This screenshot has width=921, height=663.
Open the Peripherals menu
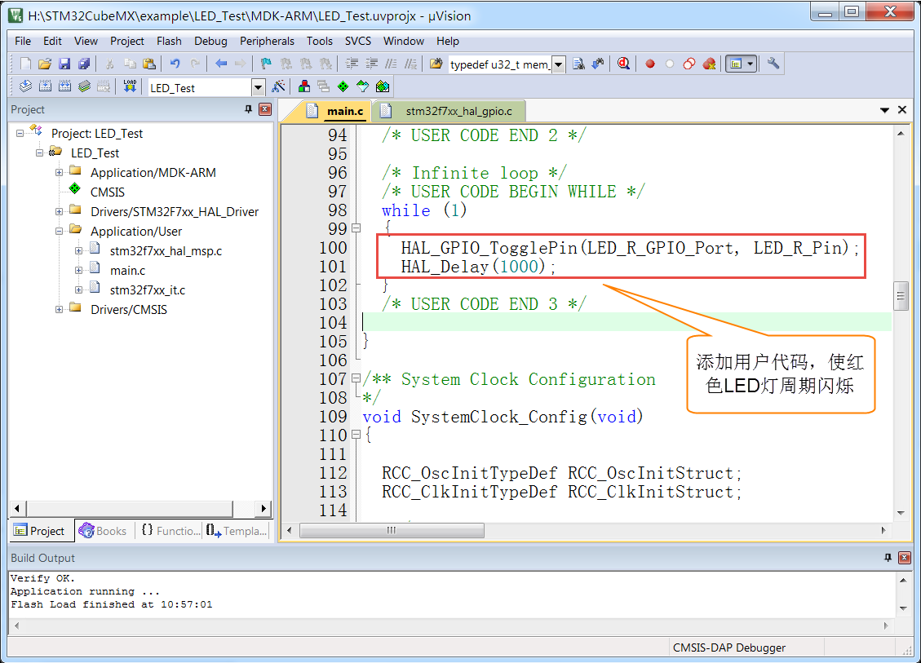tap(267, 41)
